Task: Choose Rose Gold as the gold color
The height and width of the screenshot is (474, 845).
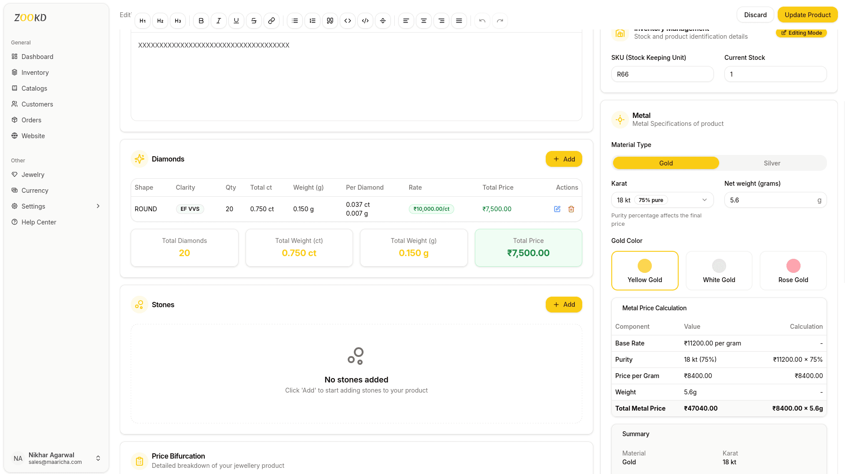Action: pyautogui.click(x=793, y=270)
